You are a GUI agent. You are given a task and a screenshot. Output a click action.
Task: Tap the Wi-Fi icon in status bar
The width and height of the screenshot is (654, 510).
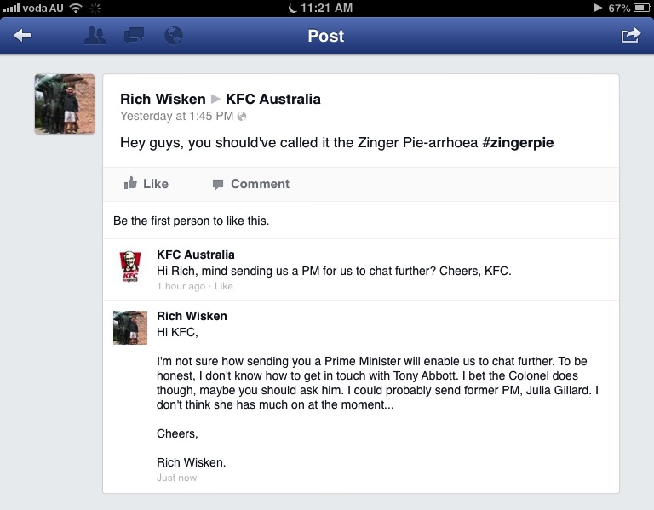(x=76, y=8)
